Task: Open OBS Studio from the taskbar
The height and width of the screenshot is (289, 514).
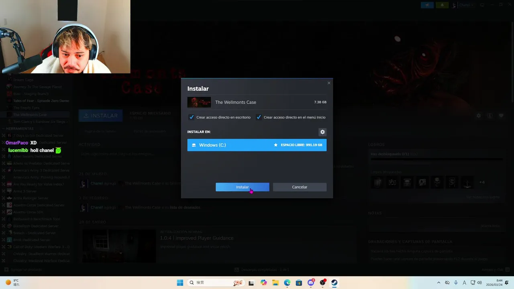Action: (x=322, y=283)
